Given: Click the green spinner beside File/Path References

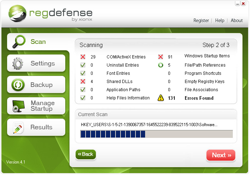Looking at the screenshot, I should pos(160,65).
